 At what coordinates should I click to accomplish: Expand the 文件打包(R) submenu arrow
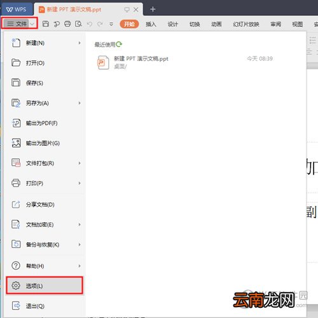pos(79,163)
